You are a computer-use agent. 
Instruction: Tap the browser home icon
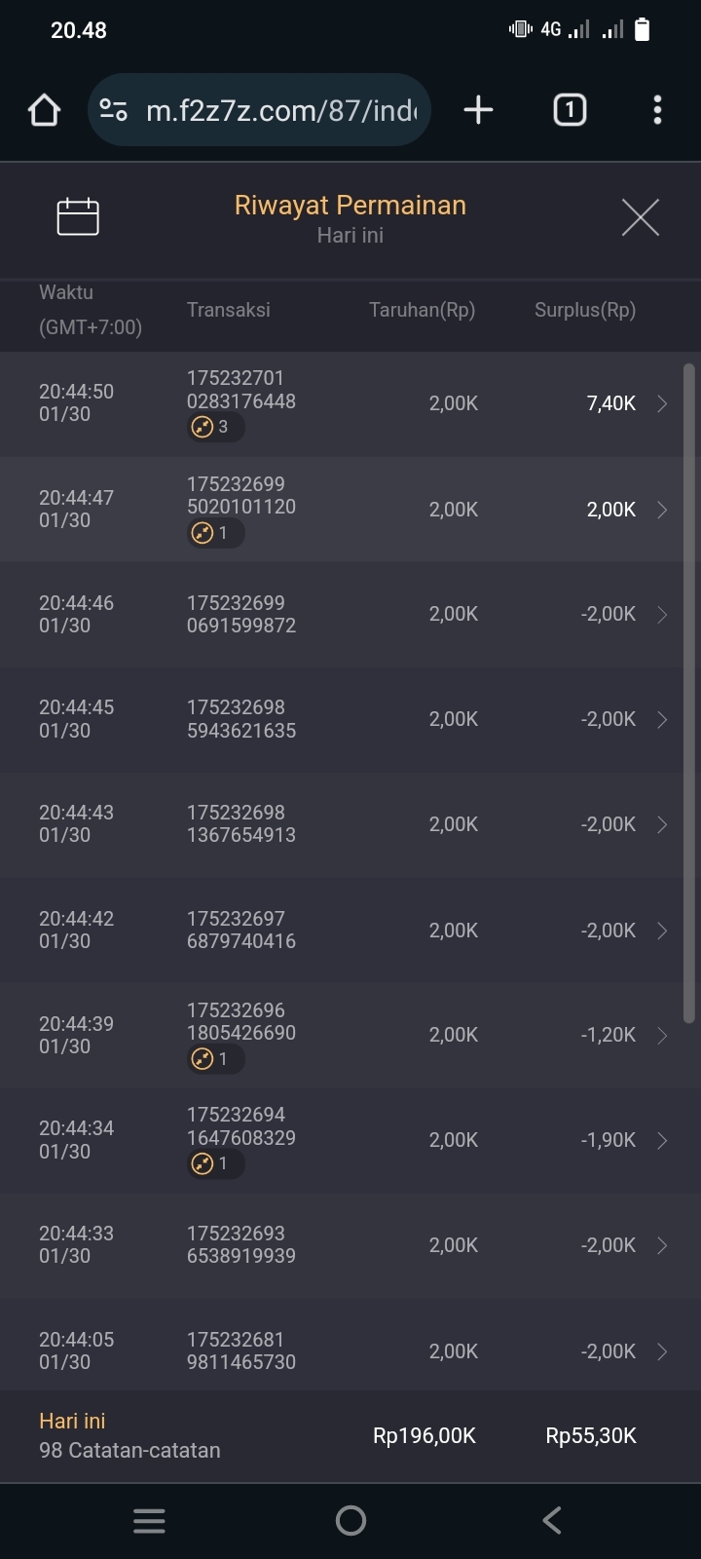tap(44, 110)
